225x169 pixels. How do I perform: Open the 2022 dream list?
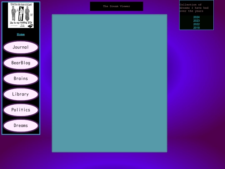click(x=196, y=24)
